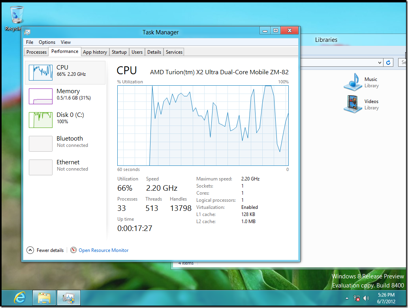Switch to the App history tab
Viewport: 408px width, 308px height.
click(95, 52)
